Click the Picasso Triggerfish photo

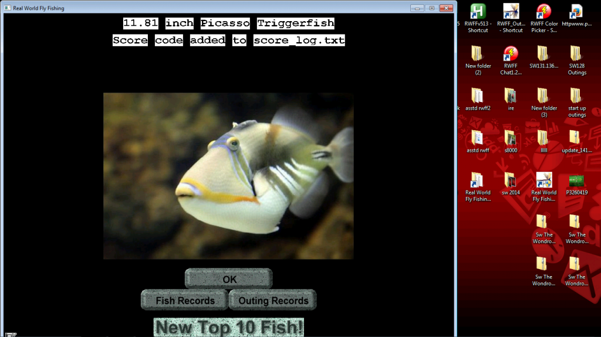(228, 176)
